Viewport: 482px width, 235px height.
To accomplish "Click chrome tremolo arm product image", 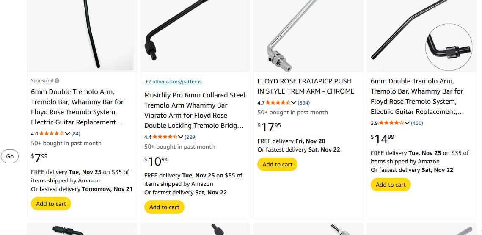I will (308, 36).
